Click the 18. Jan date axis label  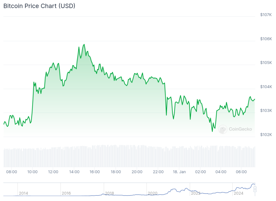(179, 172)
